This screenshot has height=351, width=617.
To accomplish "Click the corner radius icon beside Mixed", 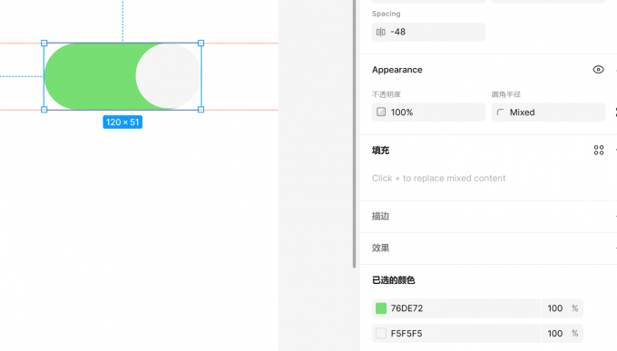I will [x=500, y=112].
